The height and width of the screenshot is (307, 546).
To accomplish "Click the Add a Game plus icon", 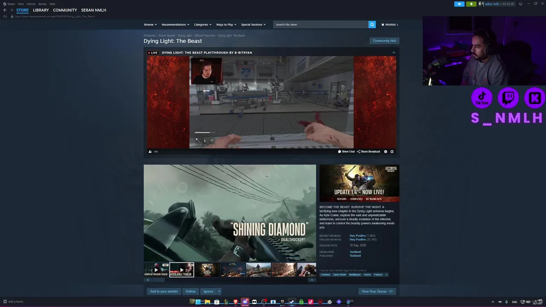I will pos(5,301).
